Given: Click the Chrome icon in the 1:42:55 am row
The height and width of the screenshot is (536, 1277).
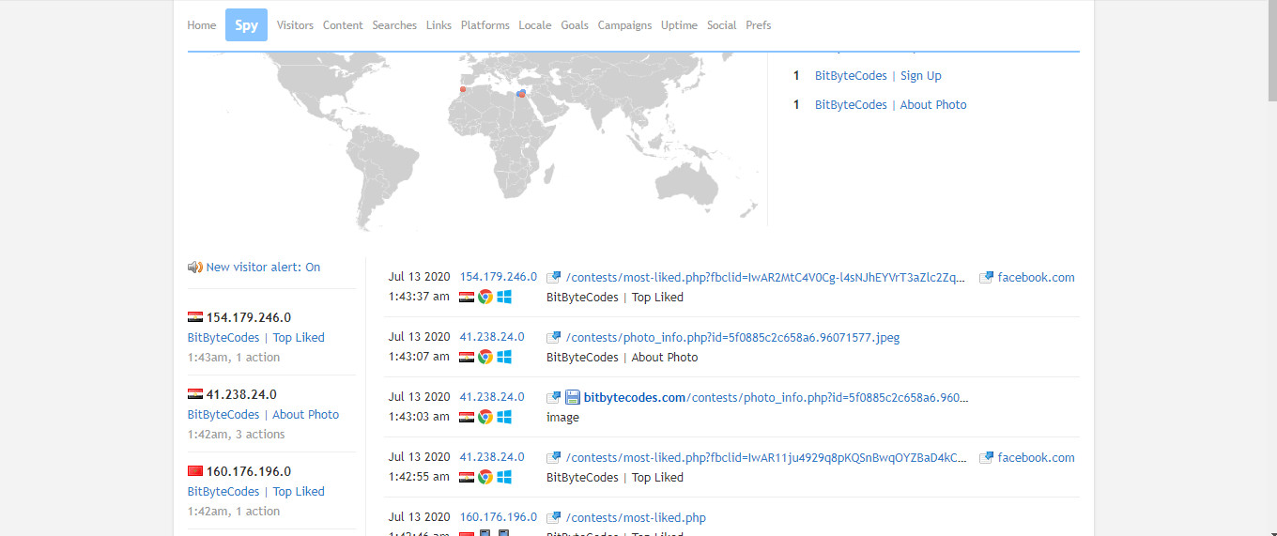Looking at the screenshot, I should click(x=485, y=478).
